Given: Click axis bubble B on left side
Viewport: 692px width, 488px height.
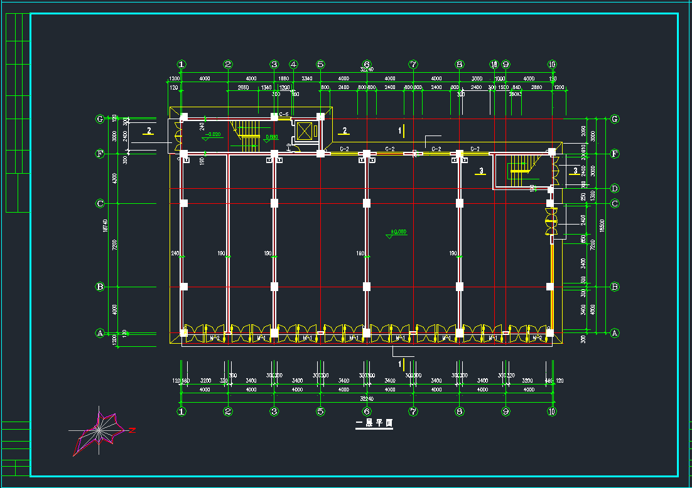Looking at the screenshot, I should coord(99,287).
